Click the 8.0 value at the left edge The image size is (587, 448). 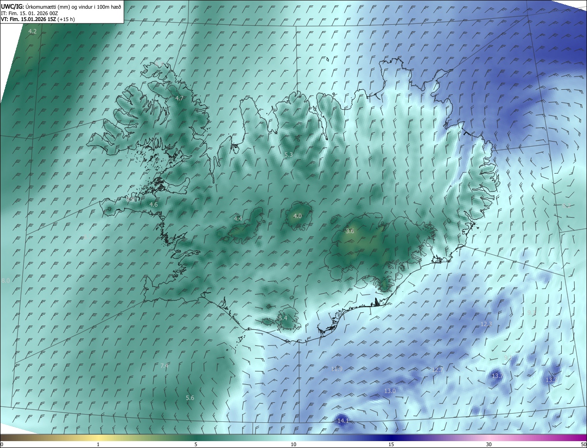(x=6, y=280)
